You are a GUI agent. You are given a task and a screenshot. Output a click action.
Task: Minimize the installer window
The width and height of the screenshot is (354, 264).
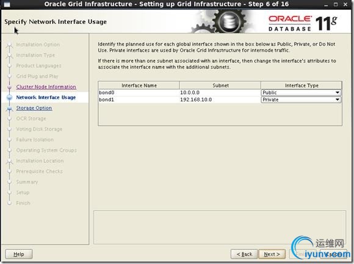(326, 4)
